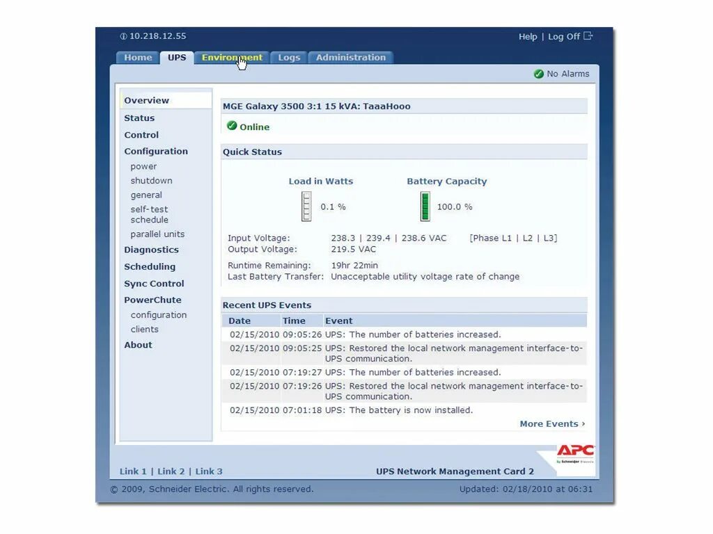Click the 07:19:26 restored communication event
This screenshot has height=534, width=713.
pyautogui.click(x=405, y=391)
